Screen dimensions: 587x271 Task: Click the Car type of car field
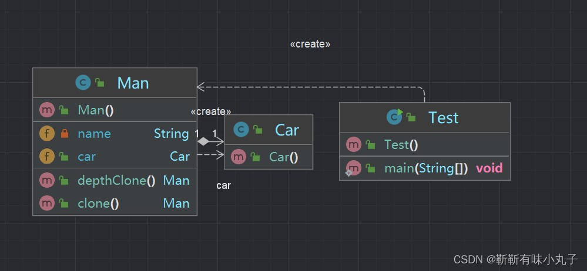[180, 157]
